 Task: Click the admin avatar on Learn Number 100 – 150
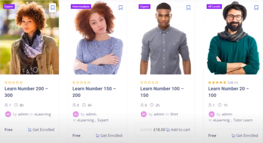point(144,114)
